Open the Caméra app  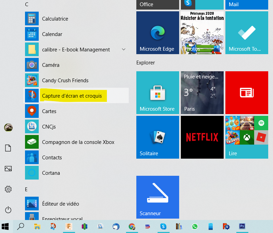pyautogui.click(x=76, y=65)
